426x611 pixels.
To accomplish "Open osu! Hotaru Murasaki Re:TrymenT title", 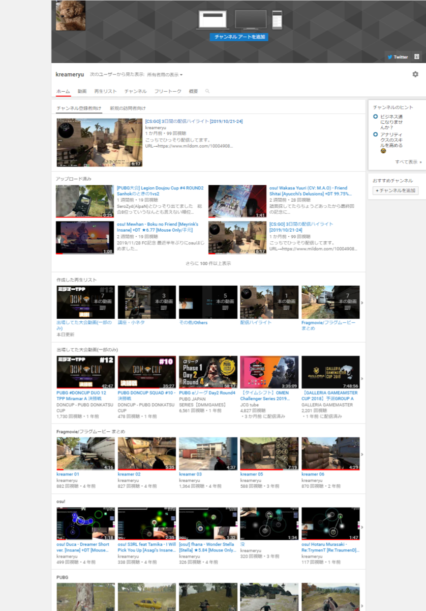I will point(330,547).
